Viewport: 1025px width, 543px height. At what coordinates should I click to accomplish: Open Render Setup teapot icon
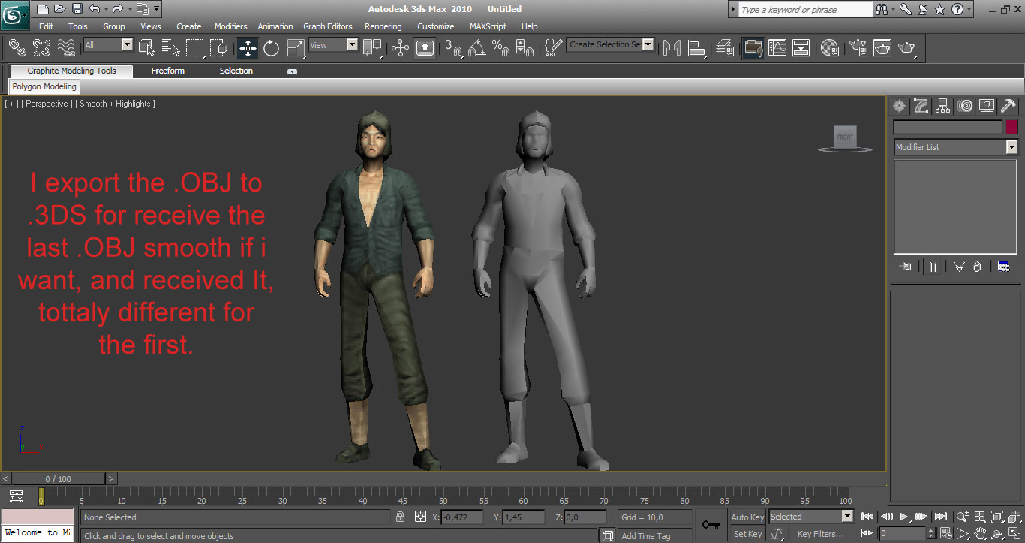(x=858, y=48)
